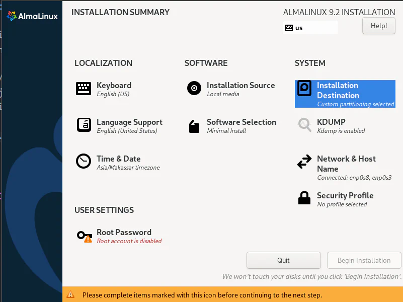Open the KDUMP label
The width and height of the screenshot is (403, 302).
[331, 122]
